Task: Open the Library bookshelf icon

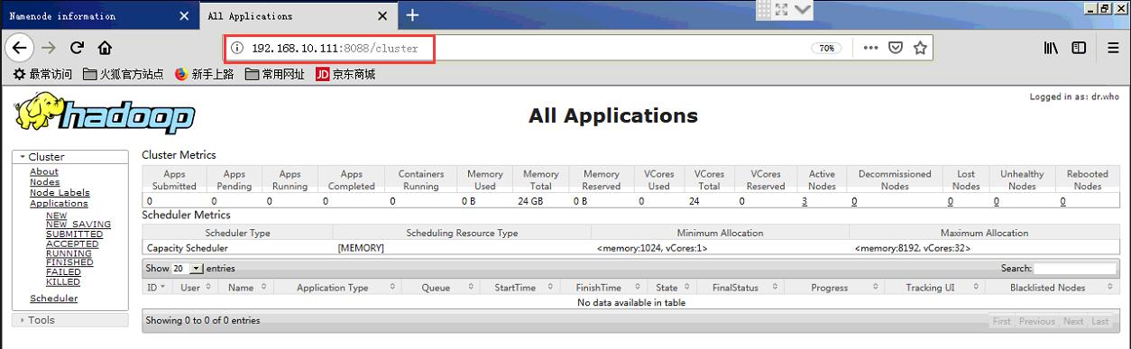Action: 1052,48
